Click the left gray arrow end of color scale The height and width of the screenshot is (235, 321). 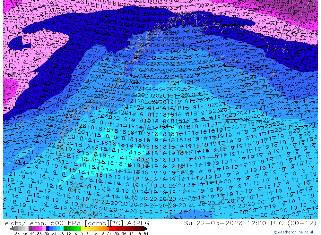tap(12, 229)
